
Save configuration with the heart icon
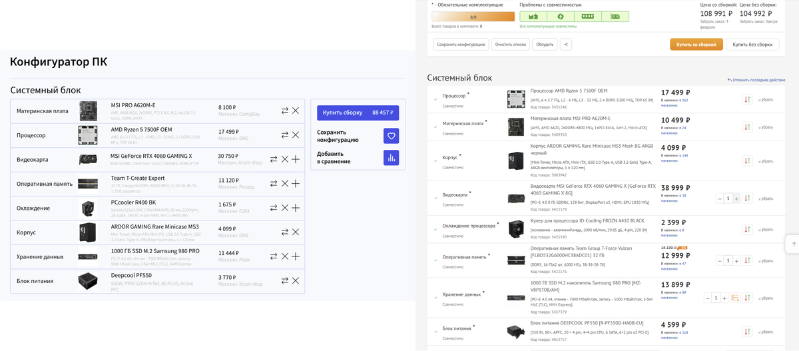click(x=392, y=136)
